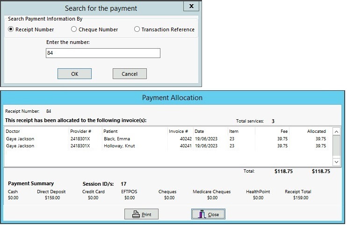Click the Patient column header
Viewport: 347px width, 225px height.
pyautogui.click(x=110, y=131)
